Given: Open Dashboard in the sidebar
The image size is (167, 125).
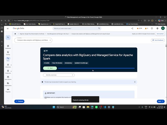Looking at the screenshot, I should 8,47.
